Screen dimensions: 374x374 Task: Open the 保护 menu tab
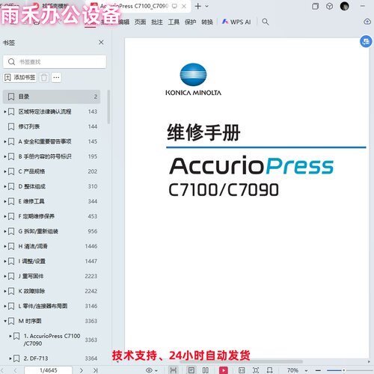[190, 22]
